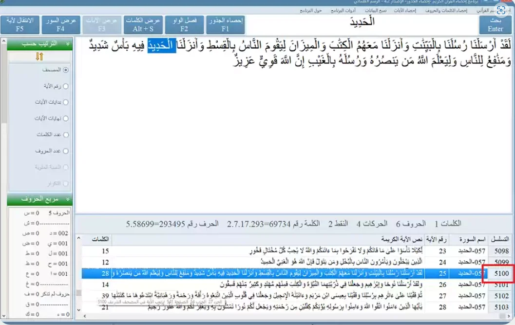Image resolution: width=515 pixels, height=325 pixels.
Task: Click the بحث Enter search button
Action: tap(495, 24)
